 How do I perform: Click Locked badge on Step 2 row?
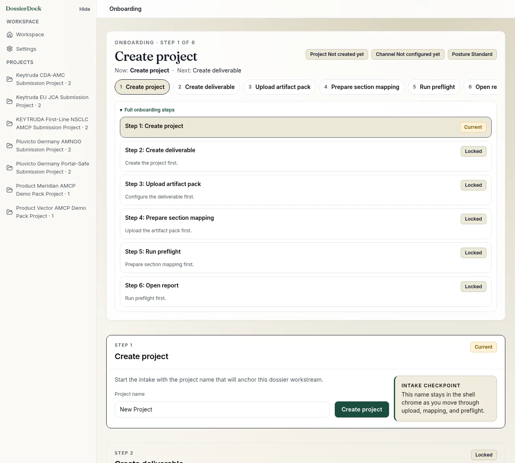pos(473,151)
